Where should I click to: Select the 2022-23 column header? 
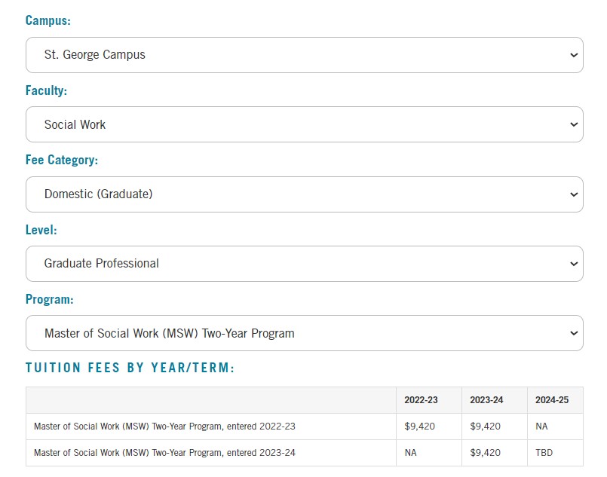[421, 400]
